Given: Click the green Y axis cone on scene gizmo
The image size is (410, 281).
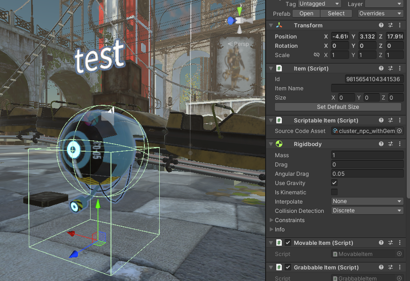Looking at the screenshot, I should click(x=240, y=11).
